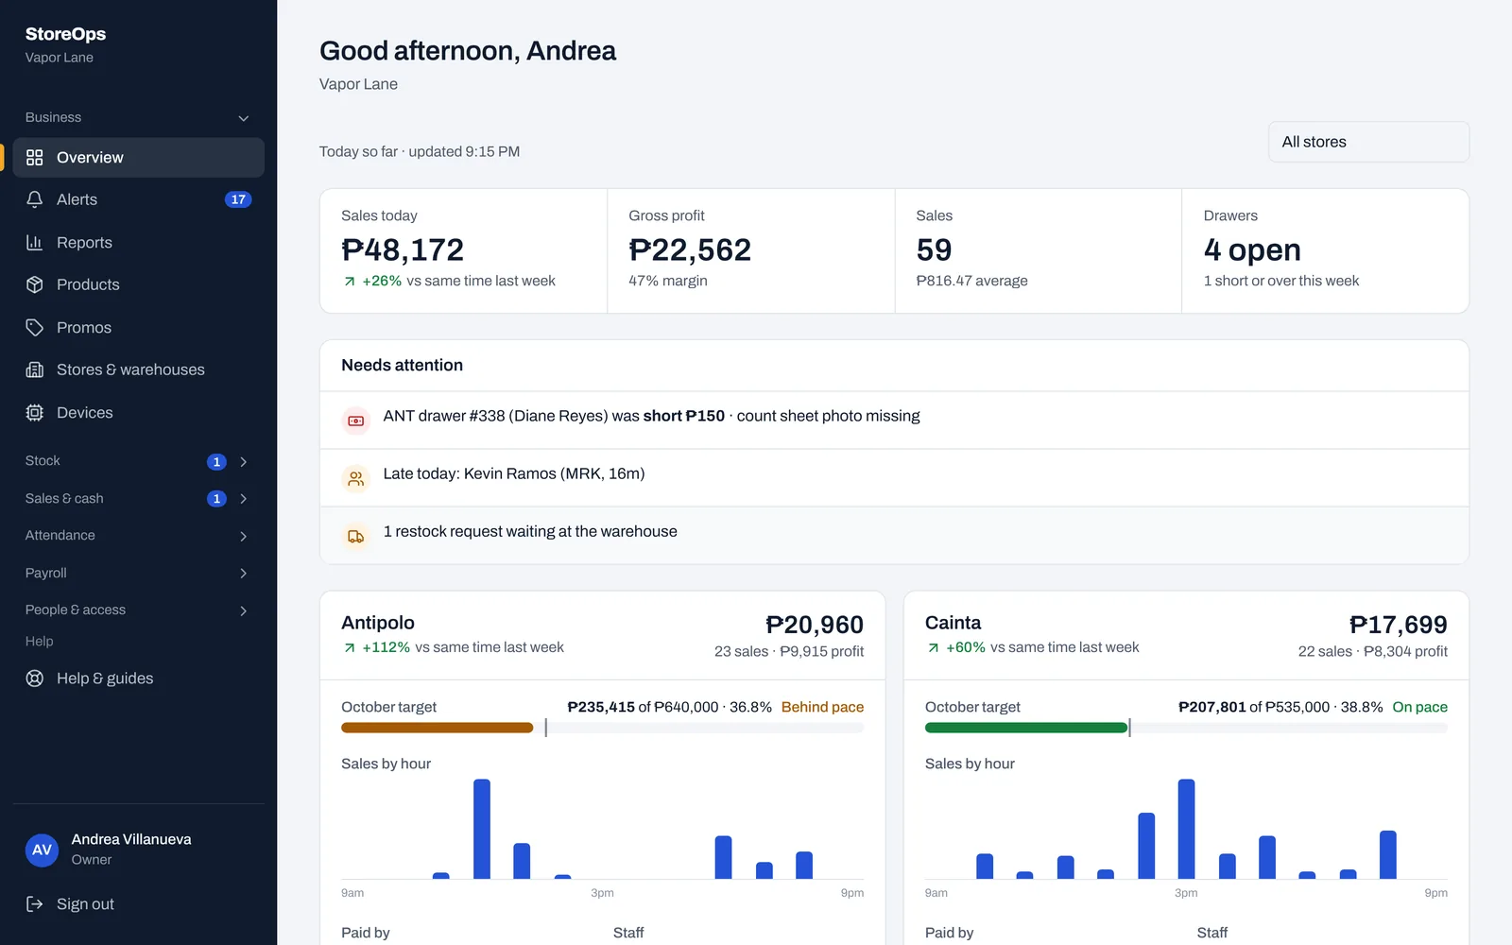Open the Reports page

pyautogui.click(x=139, y=243)
